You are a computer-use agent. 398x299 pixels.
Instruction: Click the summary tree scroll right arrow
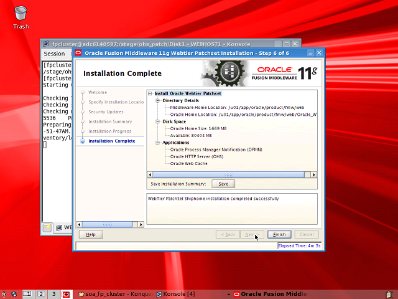click(314, 175)
